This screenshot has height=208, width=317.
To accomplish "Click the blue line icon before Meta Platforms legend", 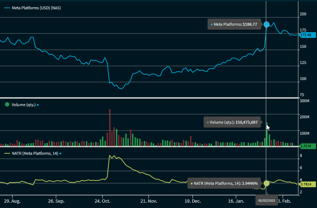I will (7, 8).
